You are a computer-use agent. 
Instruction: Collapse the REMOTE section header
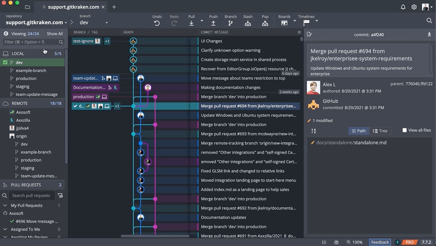33,103
